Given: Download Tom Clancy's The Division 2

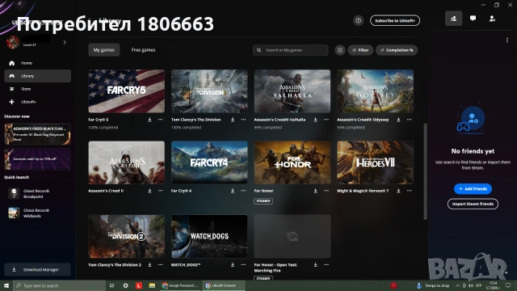Looking at the screenshot, I should click(x=149, y=264).
